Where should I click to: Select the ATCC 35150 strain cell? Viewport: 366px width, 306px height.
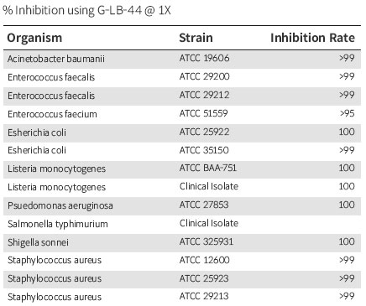[x=204, y=150]
